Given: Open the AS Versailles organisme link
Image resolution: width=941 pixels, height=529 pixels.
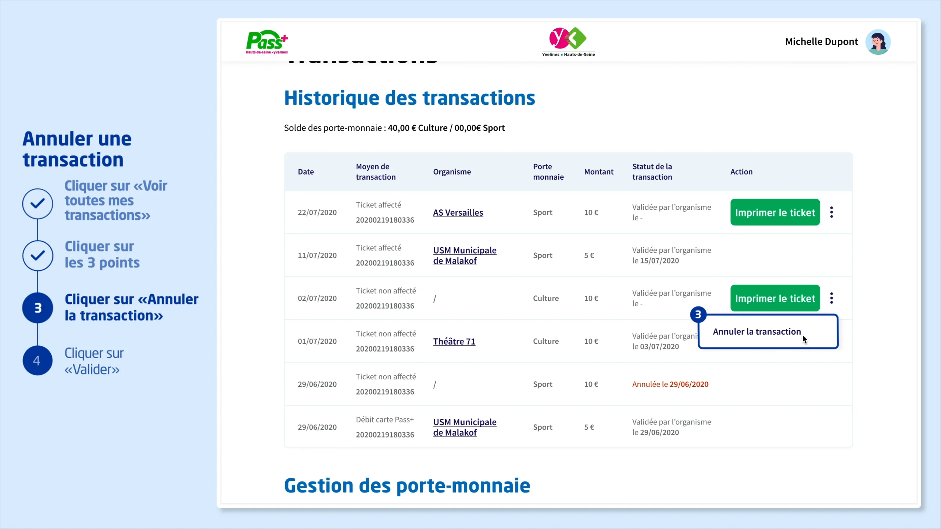Looking at the screenshot, I should (x=458, y=212).
